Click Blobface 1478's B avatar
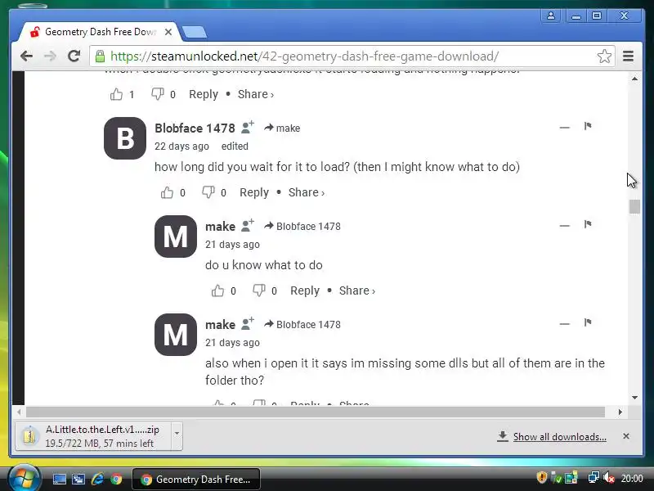 [x=125, y=138]
